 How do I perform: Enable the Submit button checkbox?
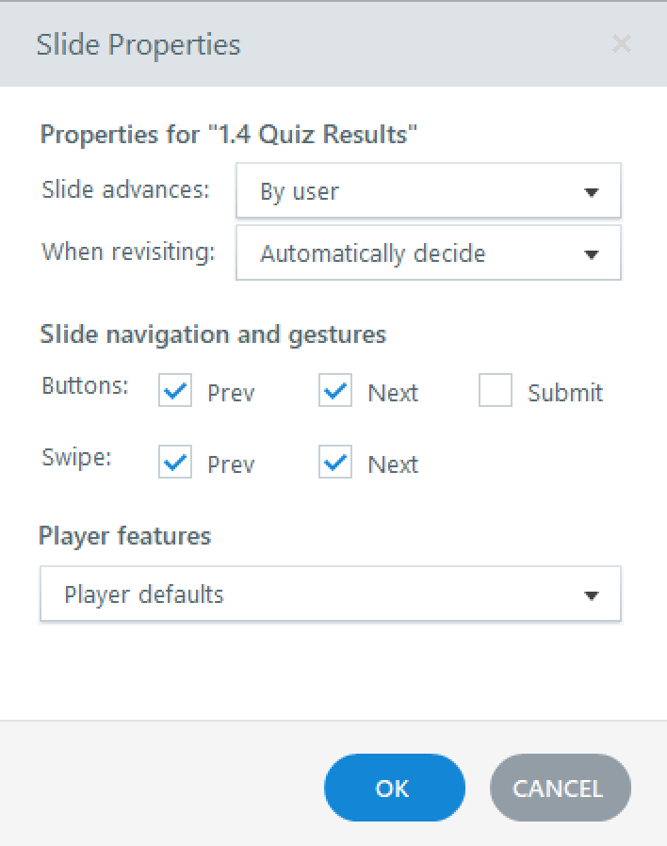(x=496, y=391)
